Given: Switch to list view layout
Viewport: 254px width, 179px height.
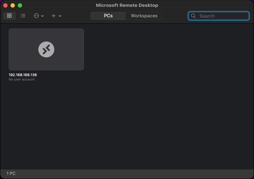Looking at the screenshot, I should click(23, 16).
